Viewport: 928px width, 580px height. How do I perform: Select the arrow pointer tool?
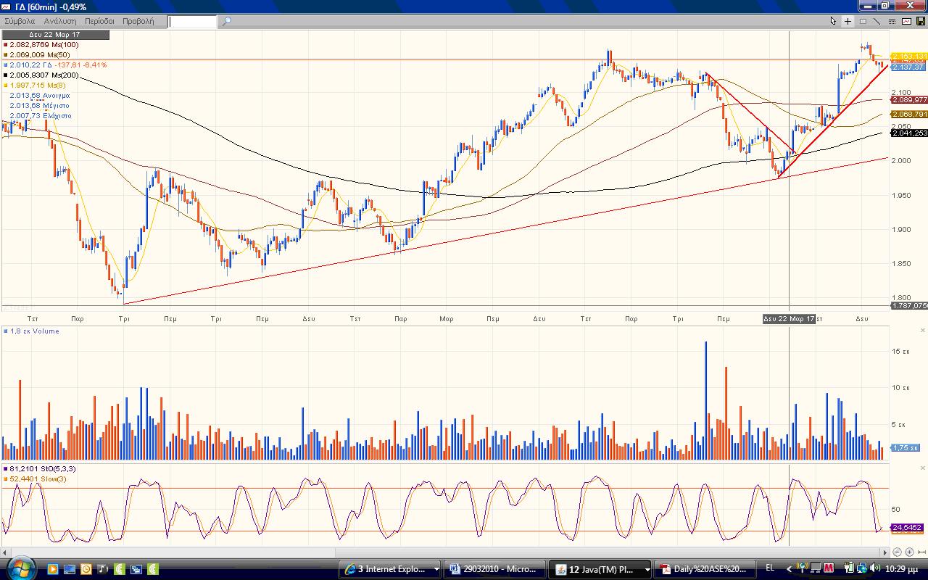point(834,21)
